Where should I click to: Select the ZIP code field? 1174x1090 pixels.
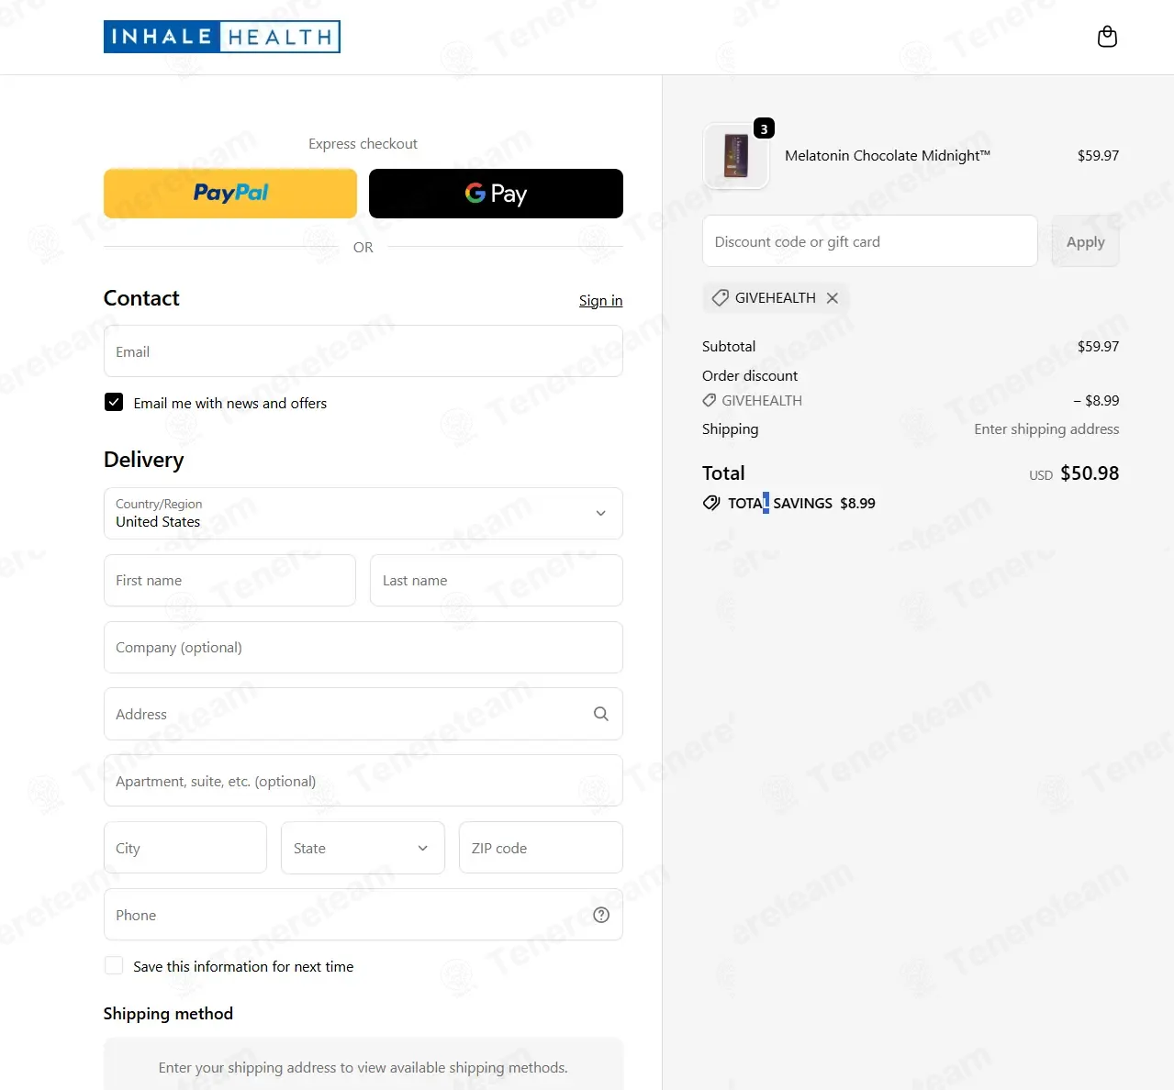coord(541,848)
